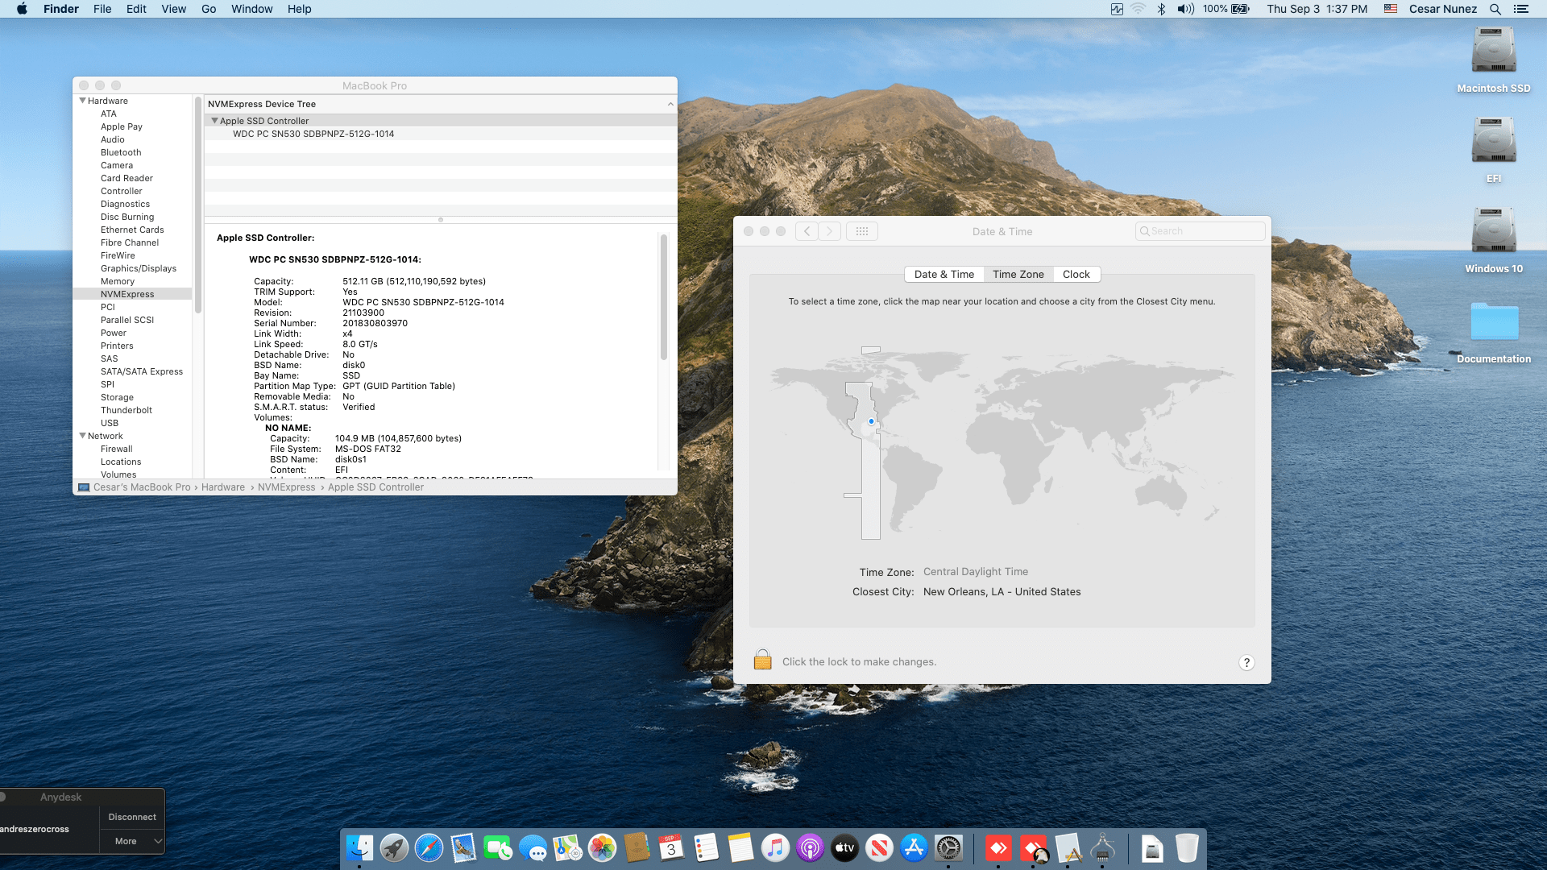
Task: Switch to the Clock tab
Action: (x=1076, y=274)
